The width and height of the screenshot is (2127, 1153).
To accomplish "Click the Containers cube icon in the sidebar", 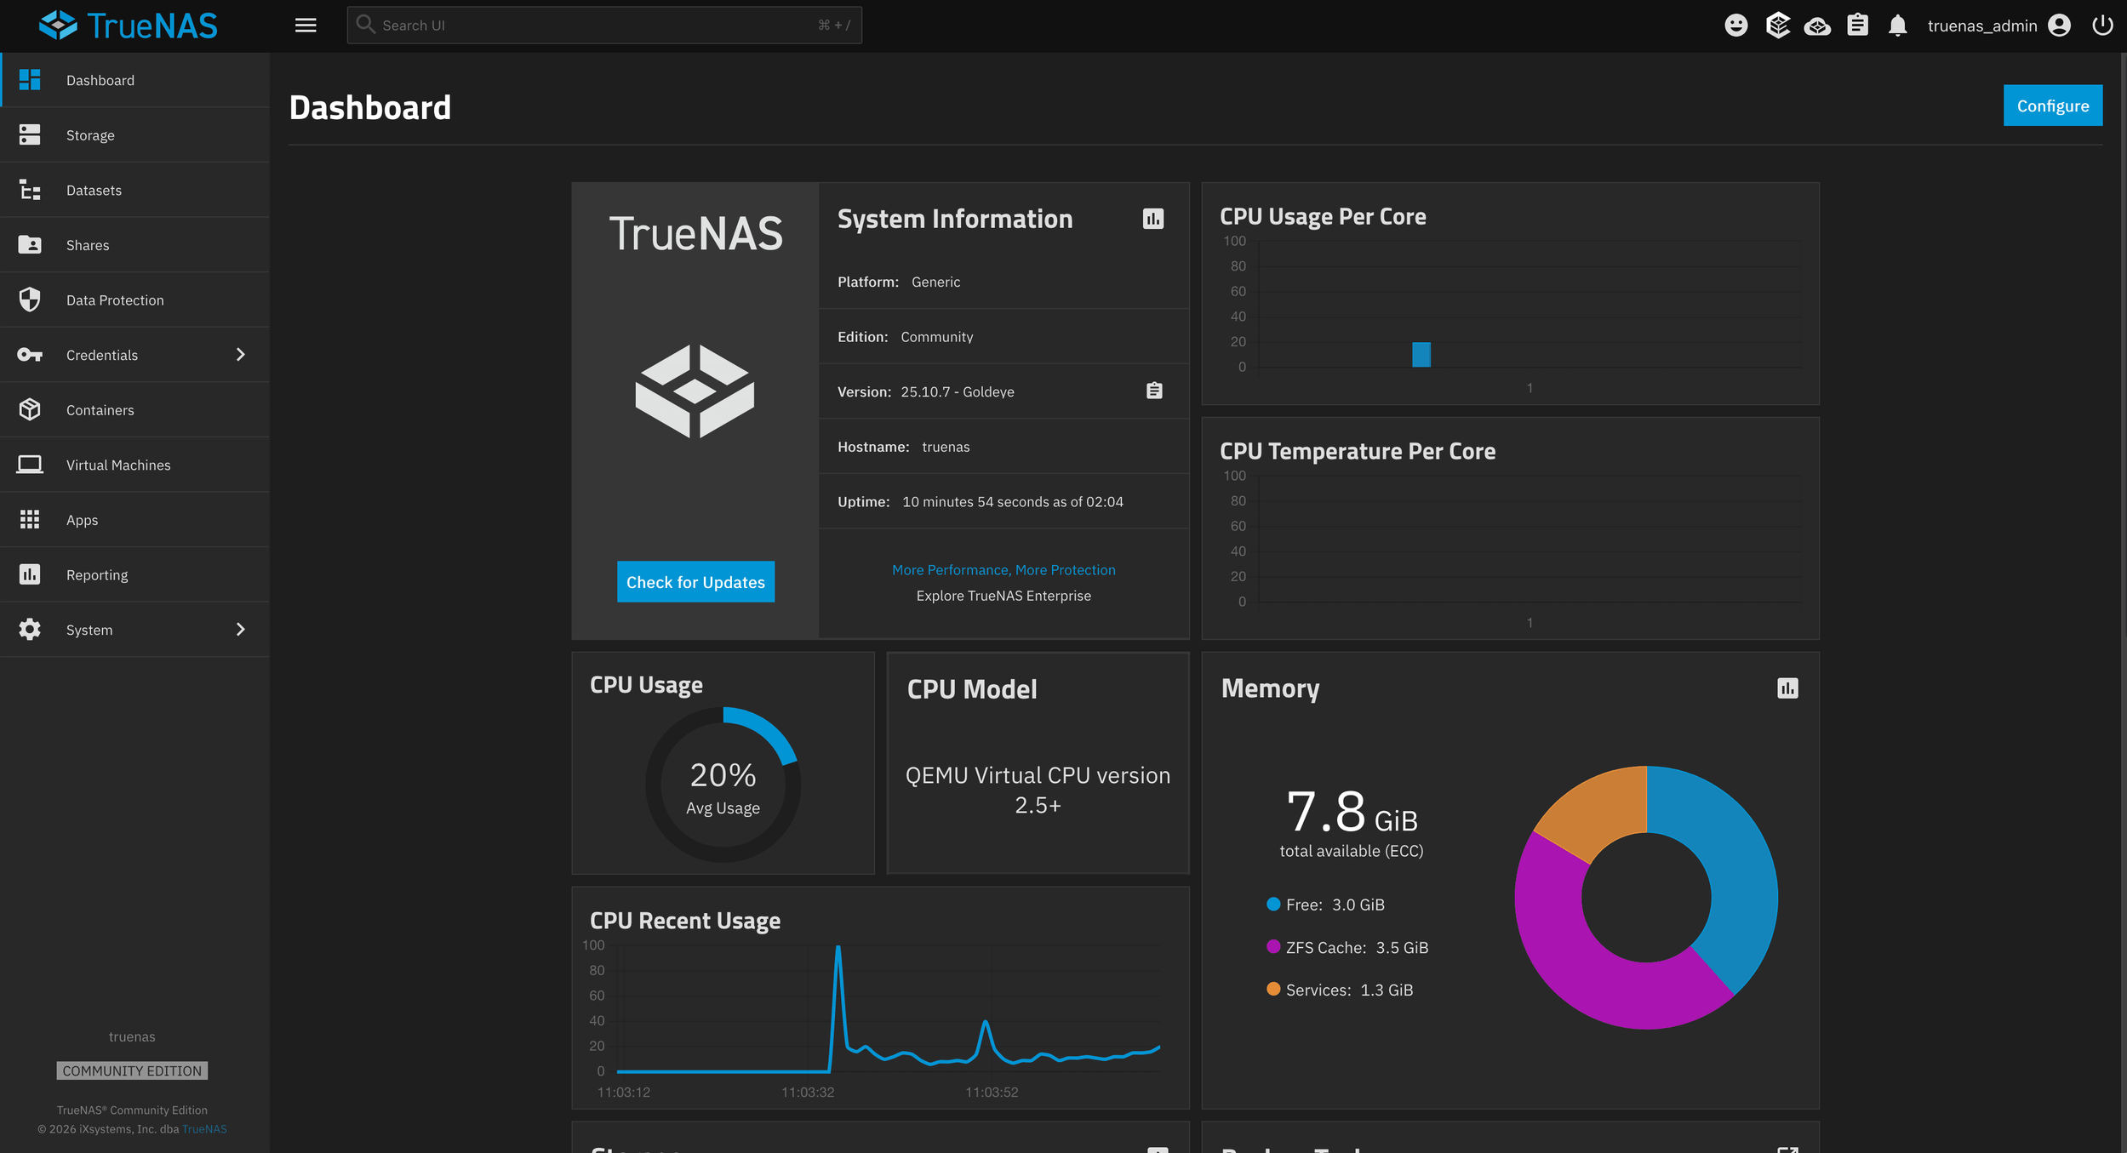I will click(x=30, y=409).
